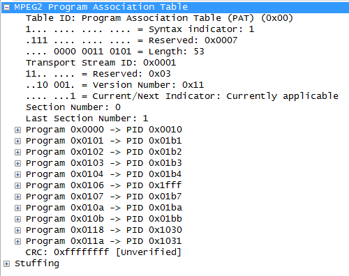Viewport: 349px width, 276px height.
Task: Expand Program 0x0000 -> PID 0x0010 entry
Action: click(17, 130)
